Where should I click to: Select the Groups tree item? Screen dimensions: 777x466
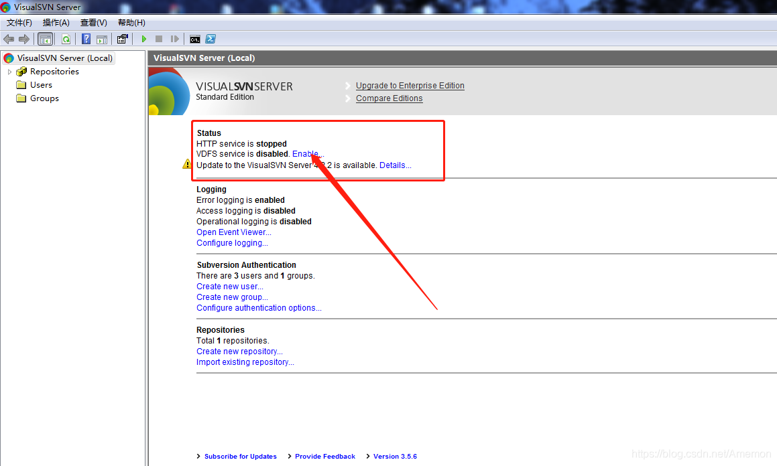coord(45,98)
